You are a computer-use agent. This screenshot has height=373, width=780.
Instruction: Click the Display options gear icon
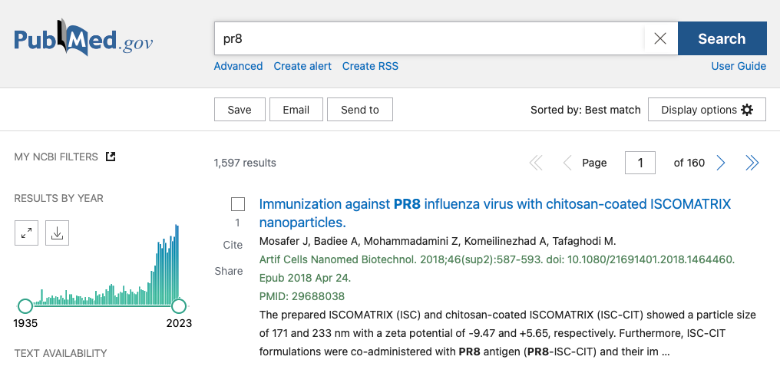747,110
